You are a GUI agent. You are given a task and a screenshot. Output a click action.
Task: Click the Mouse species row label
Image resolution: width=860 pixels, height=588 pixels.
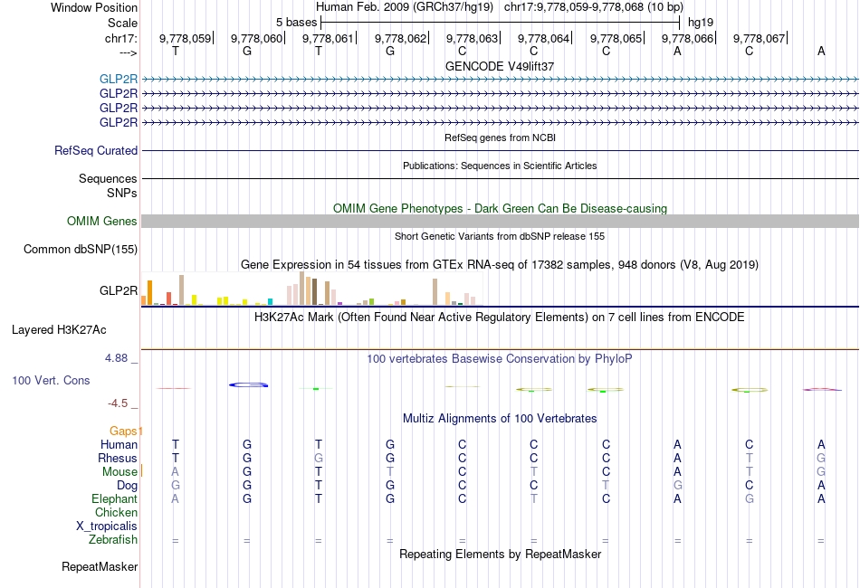click(x=119, y=472)
